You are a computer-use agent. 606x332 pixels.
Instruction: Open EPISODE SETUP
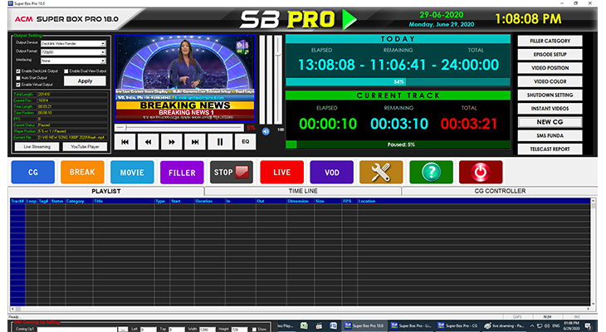(550, 55)
